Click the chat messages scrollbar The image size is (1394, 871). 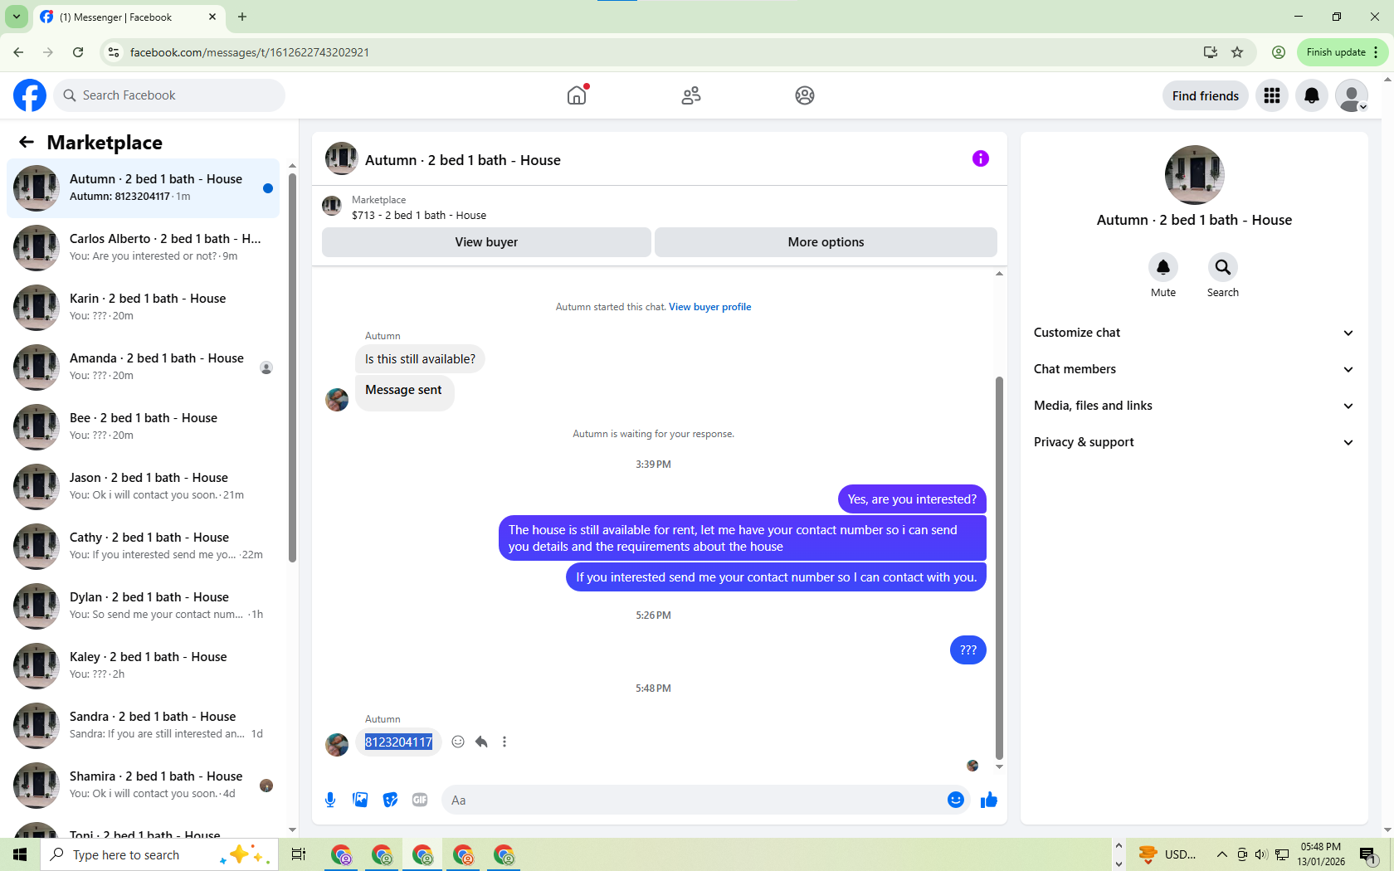pyautogui.click(x=999, y=568)
